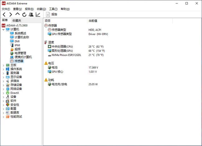
Task: Click the 数据库 database icon
Action: point(8,113)
